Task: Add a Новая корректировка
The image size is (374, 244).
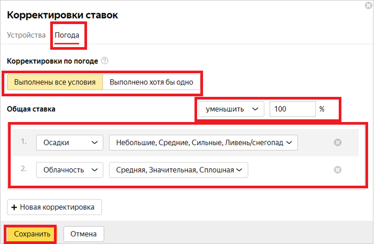Action: point(54,207)
